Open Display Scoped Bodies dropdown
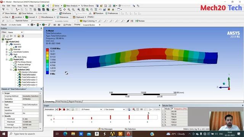244x137 pixels. [91, 25]
